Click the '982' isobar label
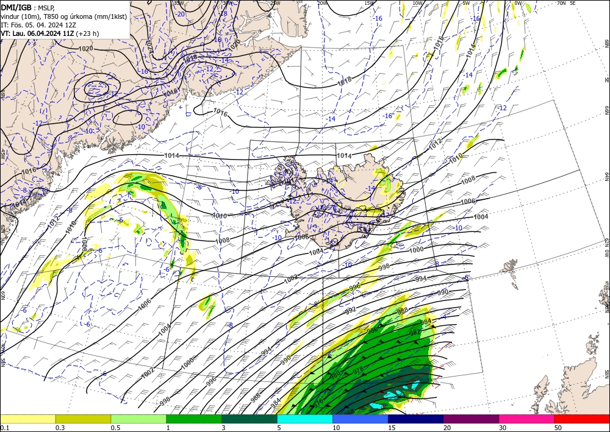 [x=415, y=333]
